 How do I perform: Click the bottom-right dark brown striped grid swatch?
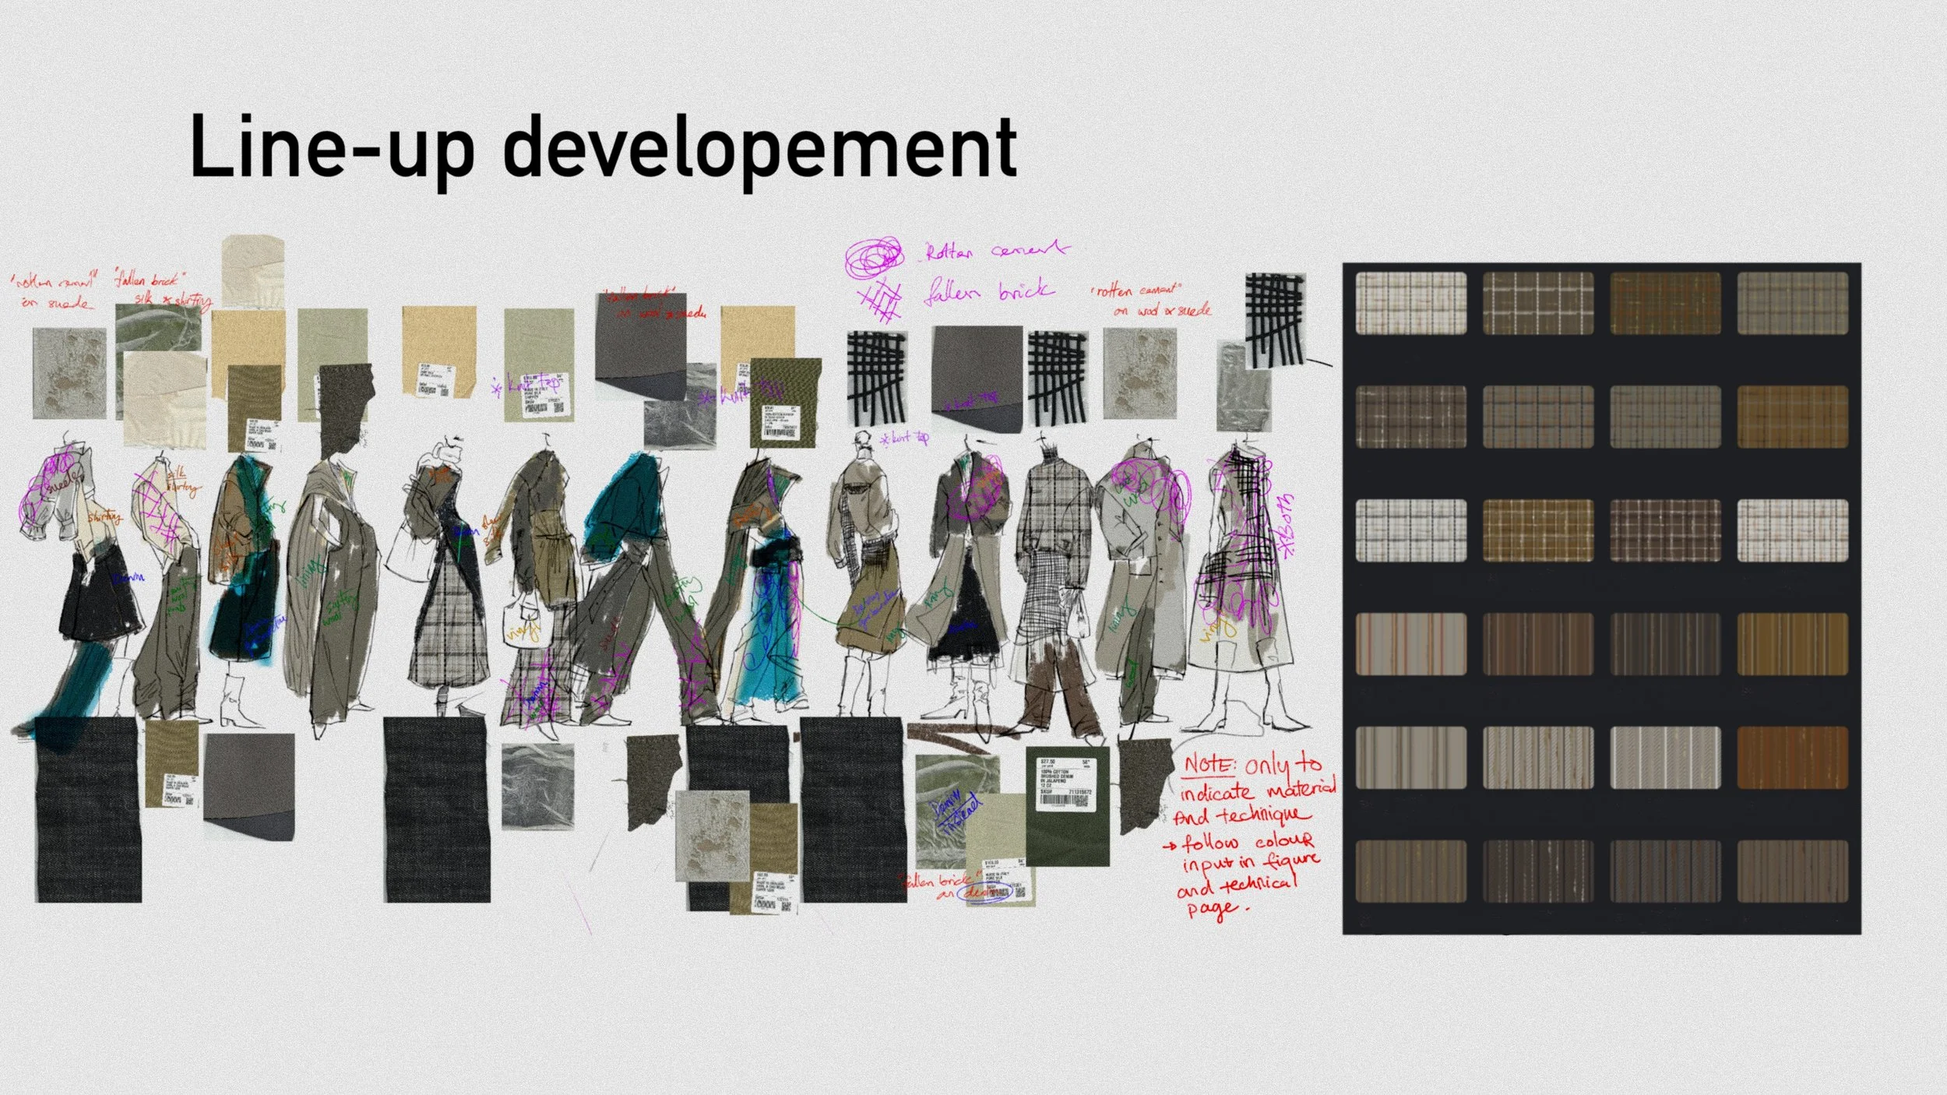point(1792,871)
